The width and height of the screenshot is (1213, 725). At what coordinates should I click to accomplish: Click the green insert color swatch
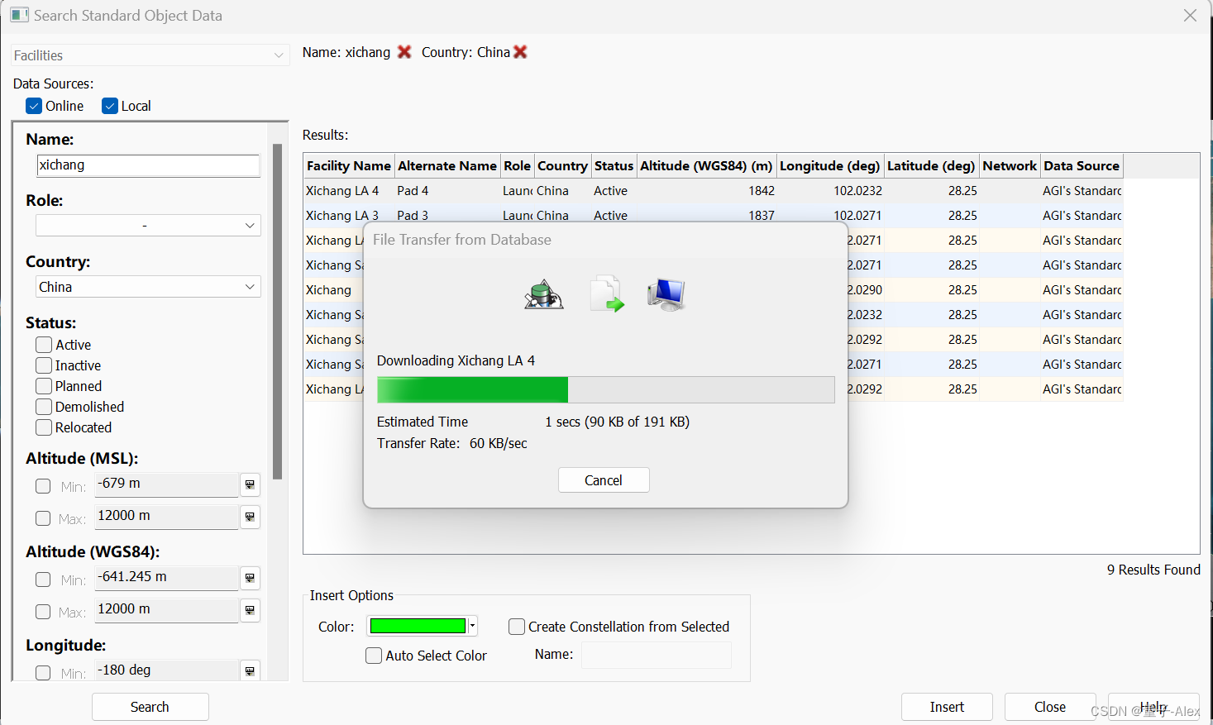pos(418,626)
